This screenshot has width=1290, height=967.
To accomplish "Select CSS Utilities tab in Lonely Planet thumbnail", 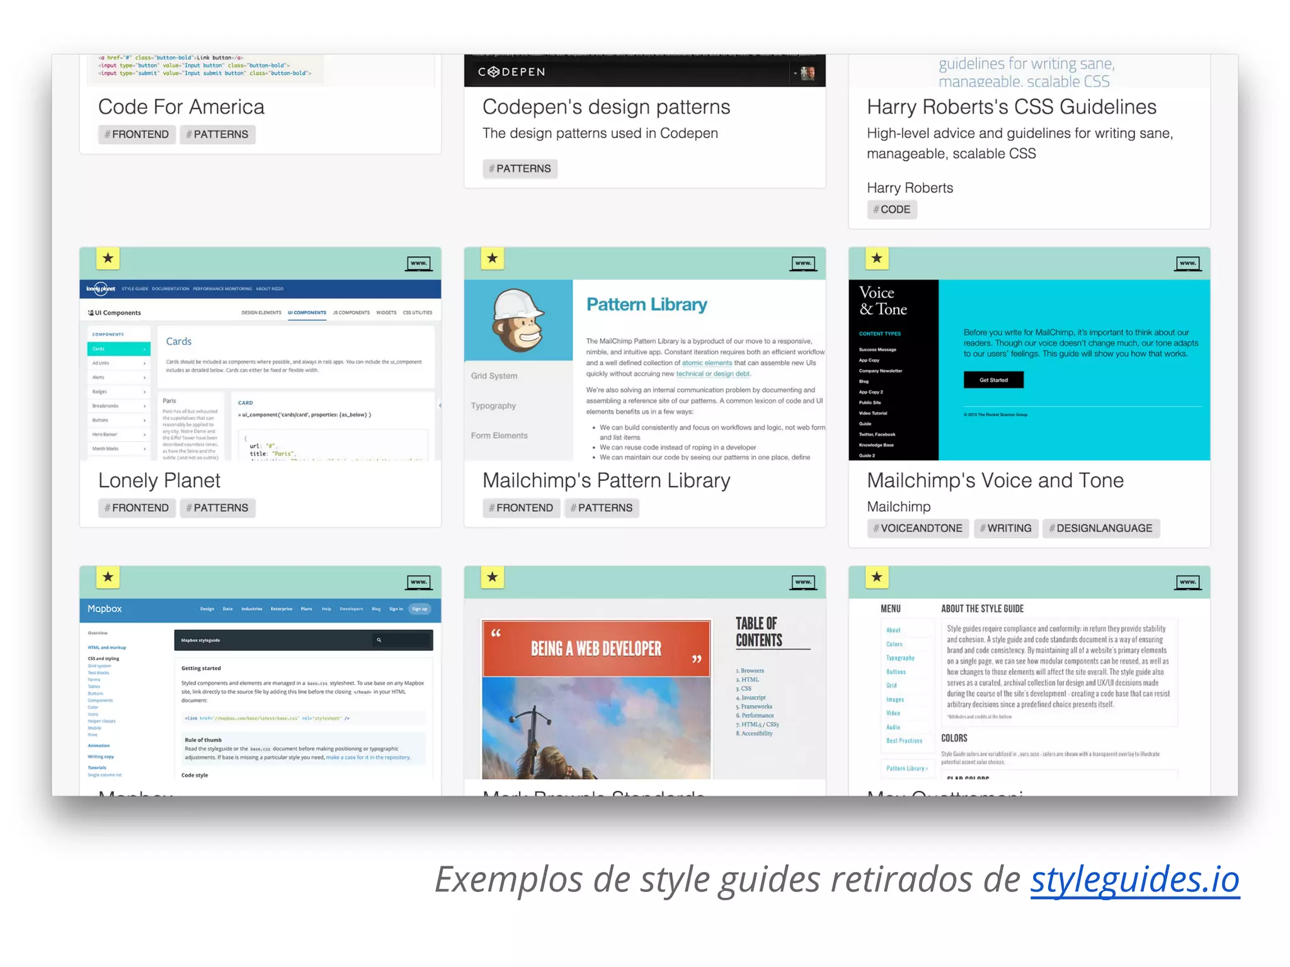I will point(418,312).
